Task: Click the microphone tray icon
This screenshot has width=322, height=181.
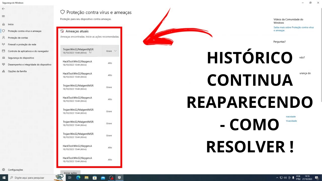Action: (x=293, y=178)
